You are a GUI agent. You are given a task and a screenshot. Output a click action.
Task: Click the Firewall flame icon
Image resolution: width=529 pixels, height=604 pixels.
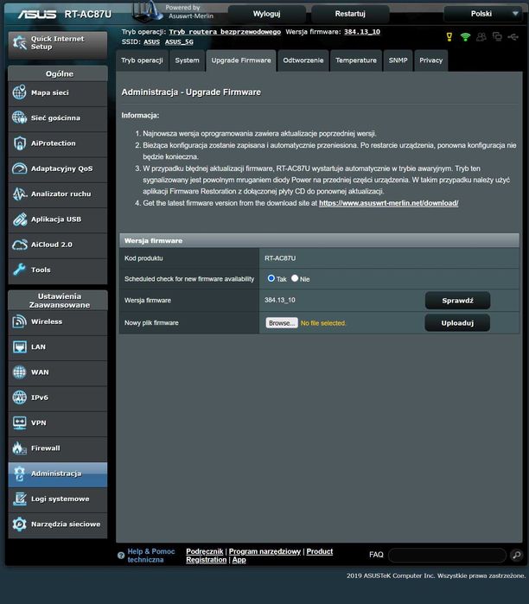19,448
